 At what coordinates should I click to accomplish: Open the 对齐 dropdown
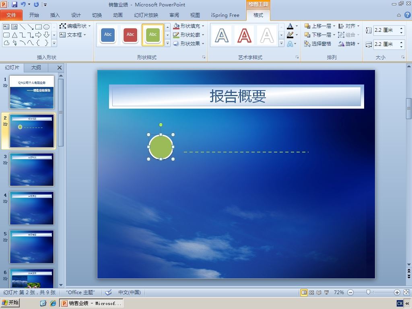click(x=349, y=26)
